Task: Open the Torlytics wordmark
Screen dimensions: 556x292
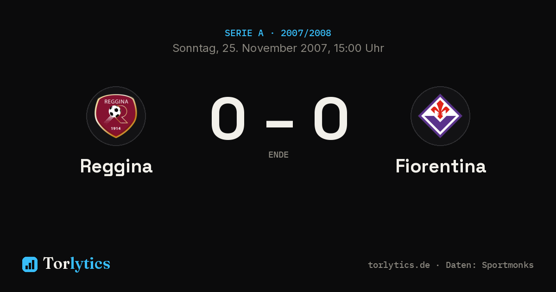Action: point(76,264)
